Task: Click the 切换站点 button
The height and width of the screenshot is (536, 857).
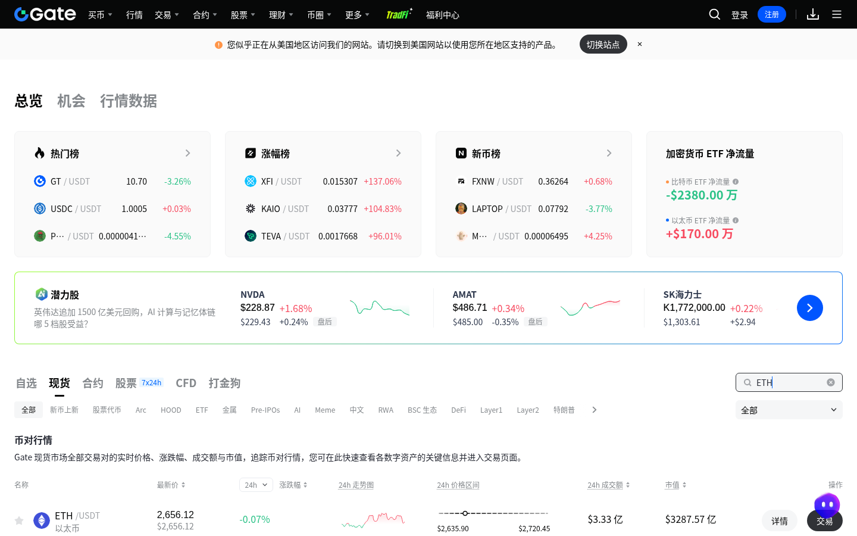Action: 603,44
